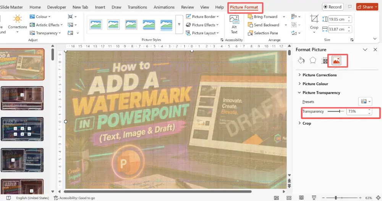382x201 pixels.
Task: Open the Picture Layout menu
Action: (x=202, y=33)
